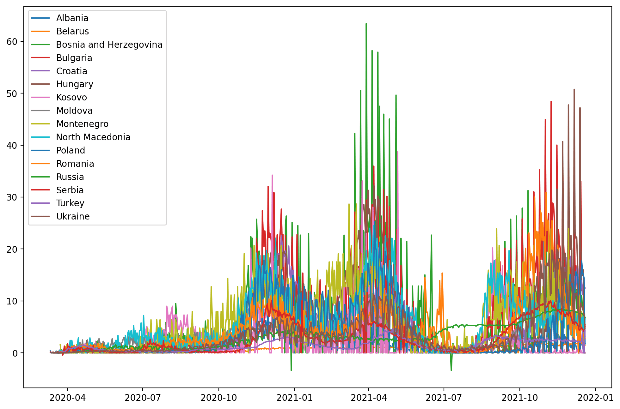Click Croatia's purple legend line swatch

pos(40,71)
